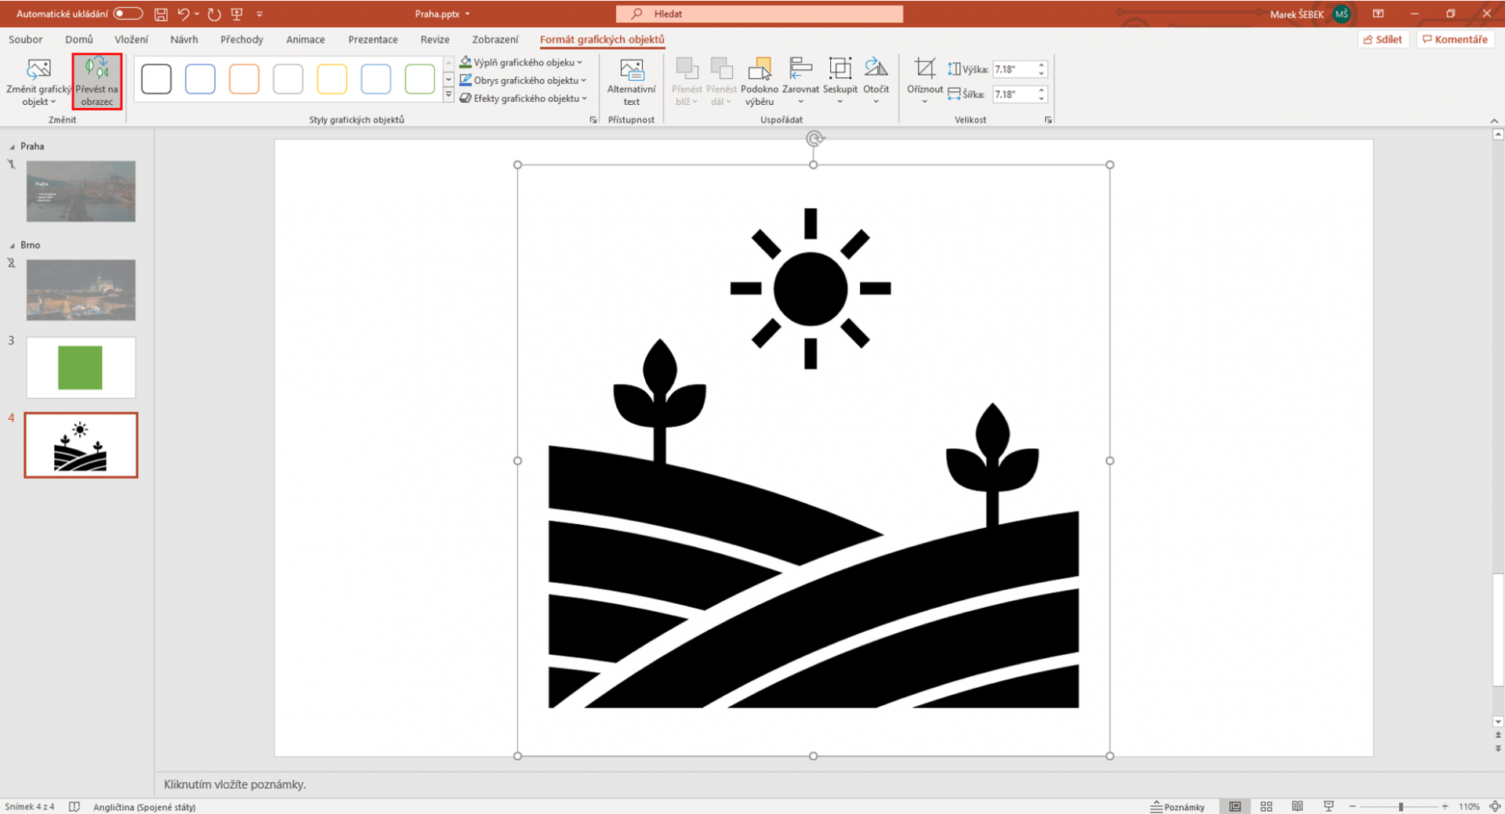Expand the shape styles gallery
1505x814 pixels.
click(x=448, y=95)
